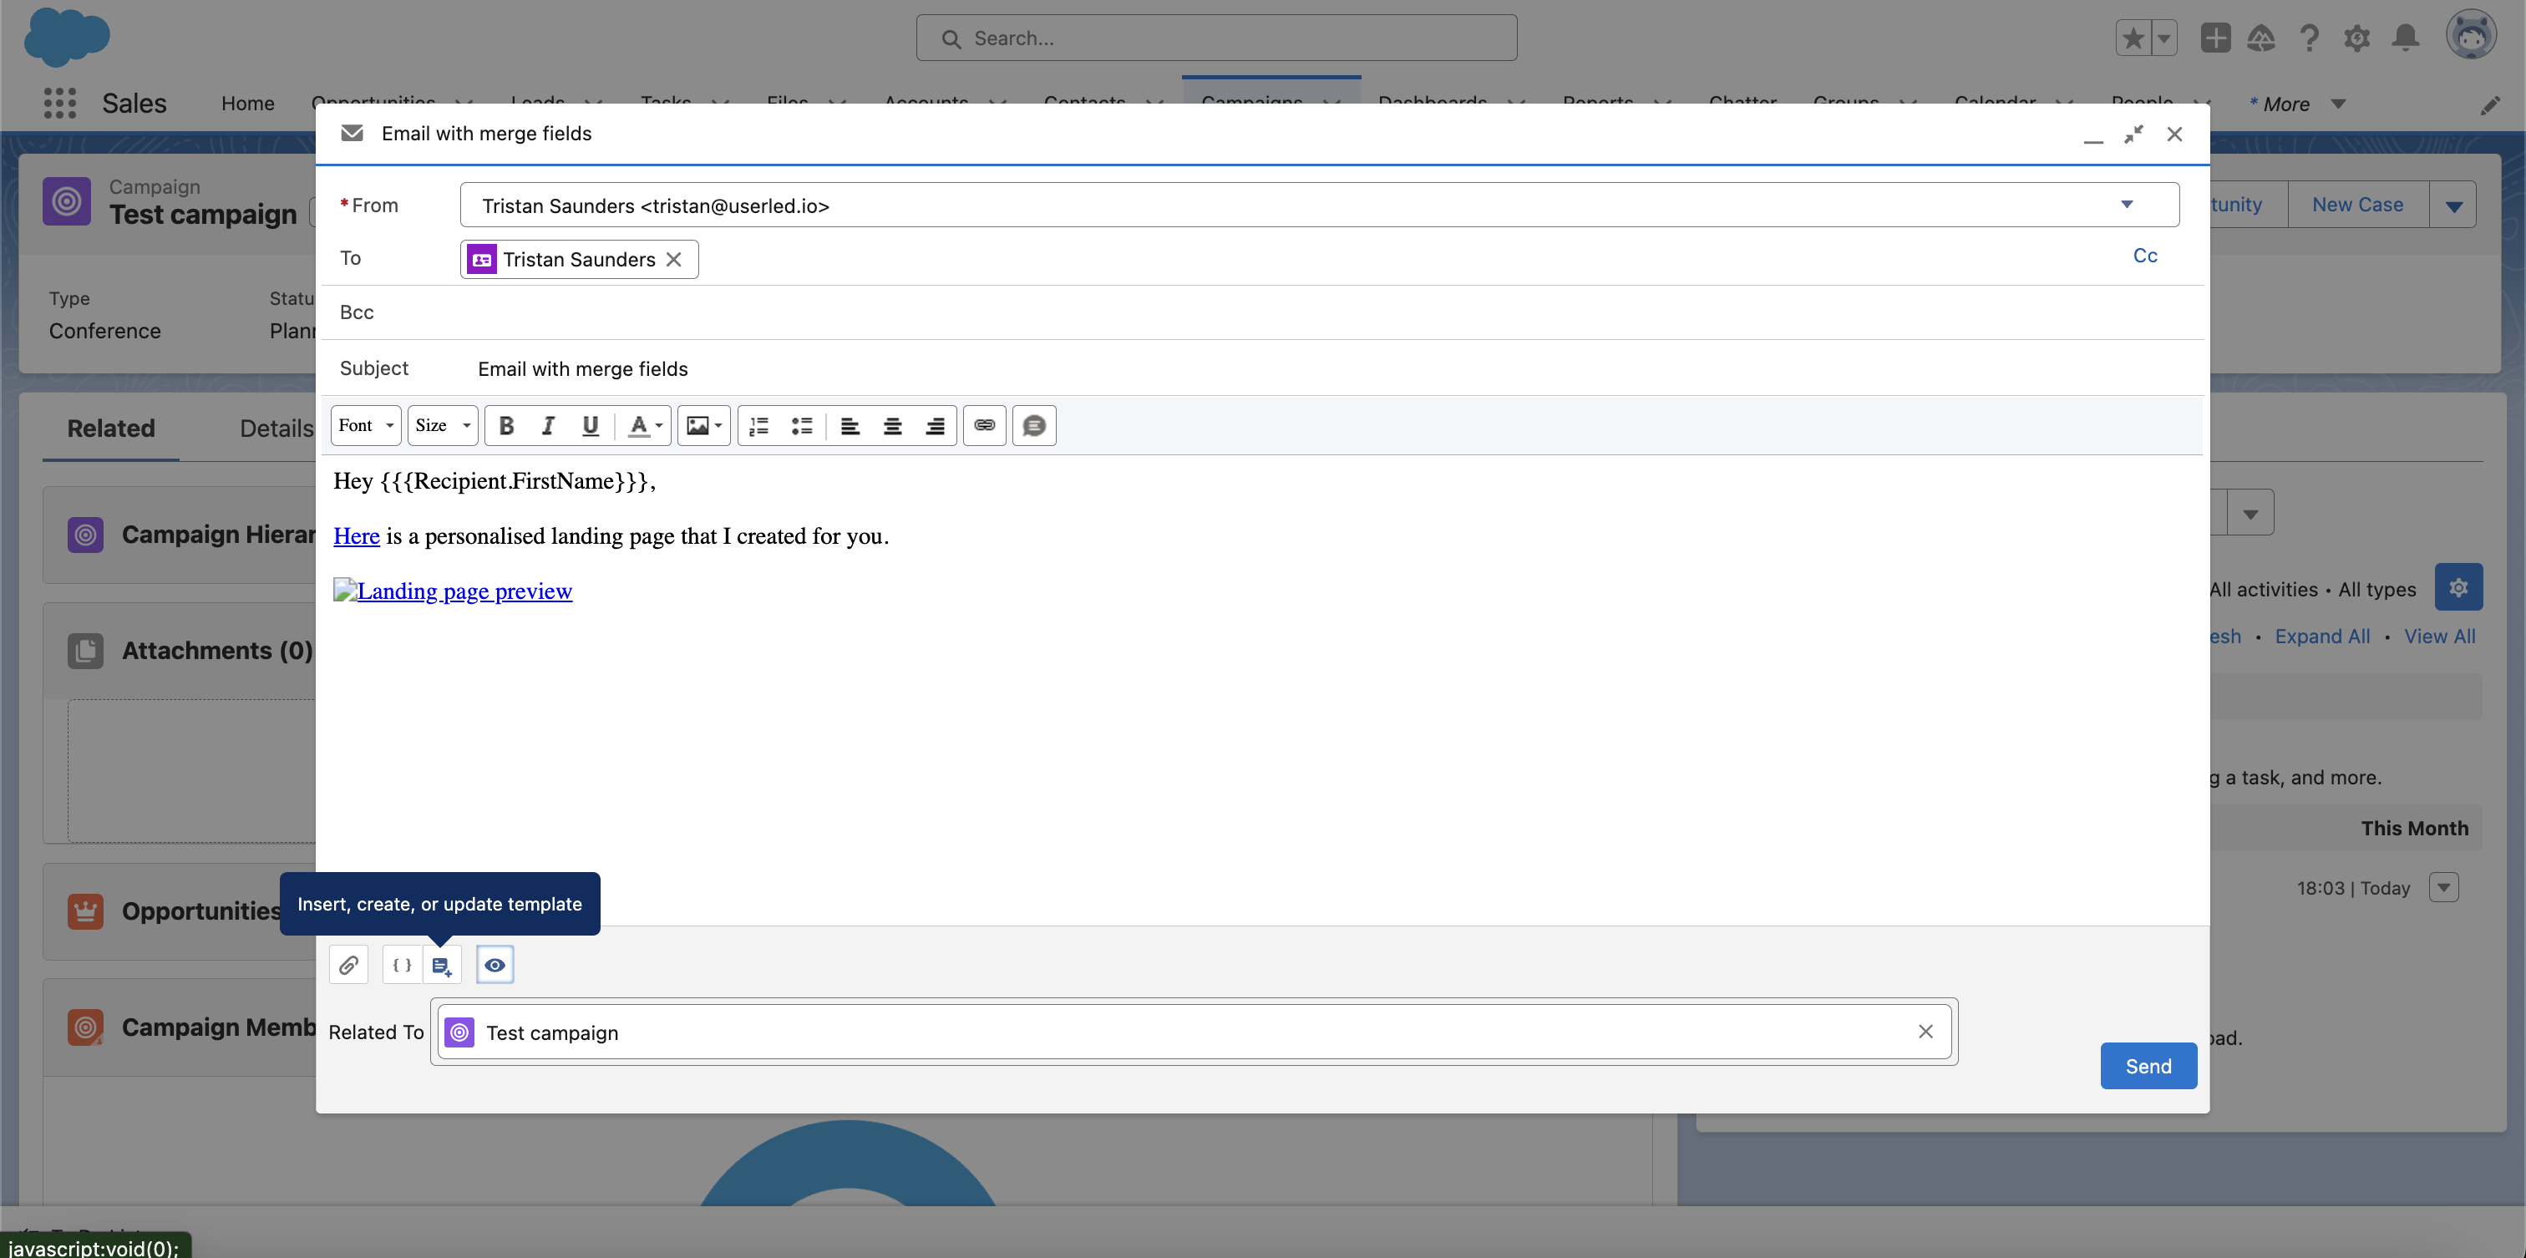Image resolution: width=2526 pixels, height=1258 pixels.
Task: Click the insert link toolbar icon
Action: tap(985, 425)
